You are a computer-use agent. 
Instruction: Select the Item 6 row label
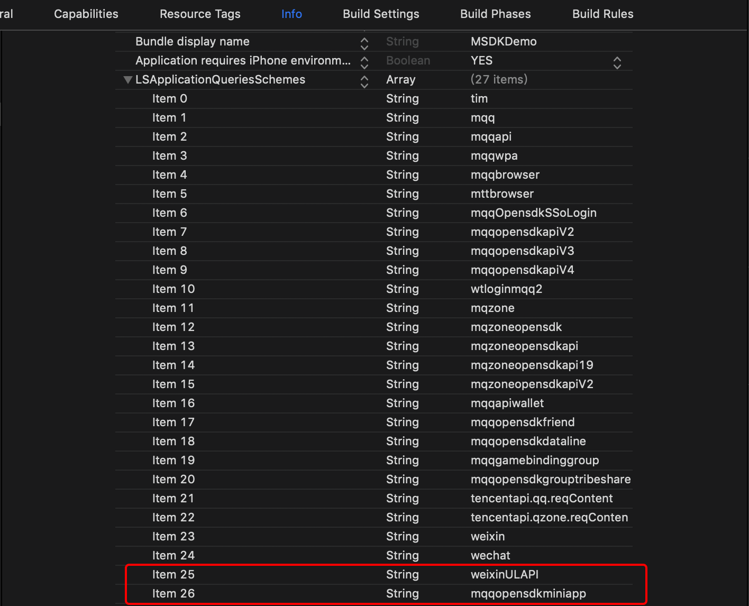170,213
